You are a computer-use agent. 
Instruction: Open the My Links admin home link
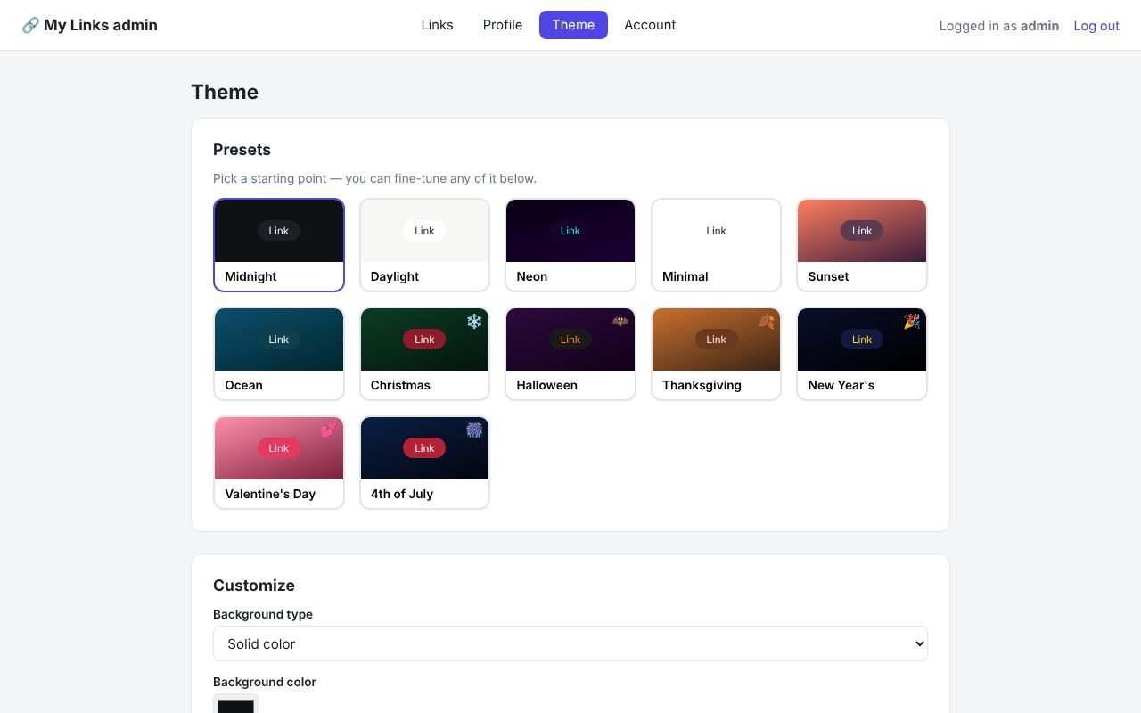(x=89, y=25)
